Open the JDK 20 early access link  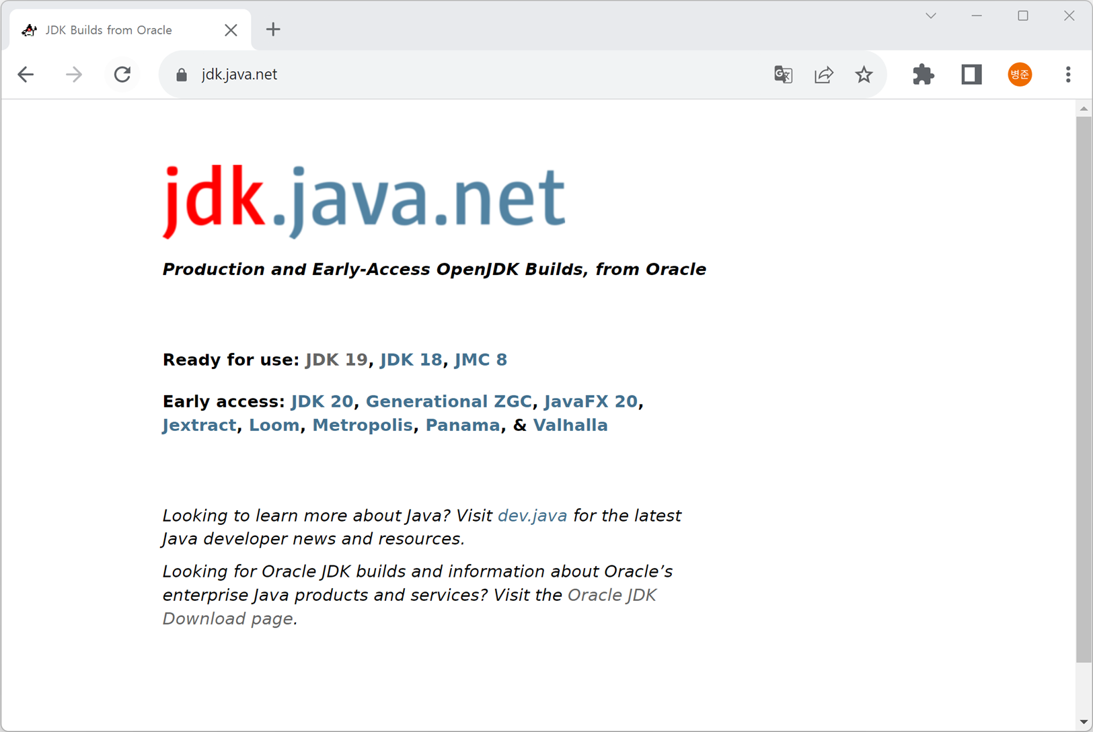click(322, 401)
